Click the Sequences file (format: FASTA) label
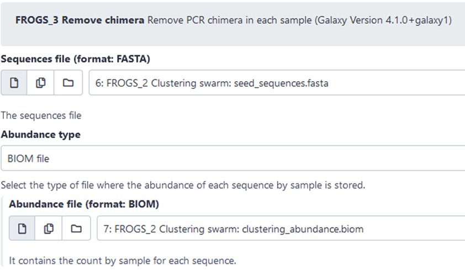The width and height of the screenshot is (465, 275). (76, 59)
